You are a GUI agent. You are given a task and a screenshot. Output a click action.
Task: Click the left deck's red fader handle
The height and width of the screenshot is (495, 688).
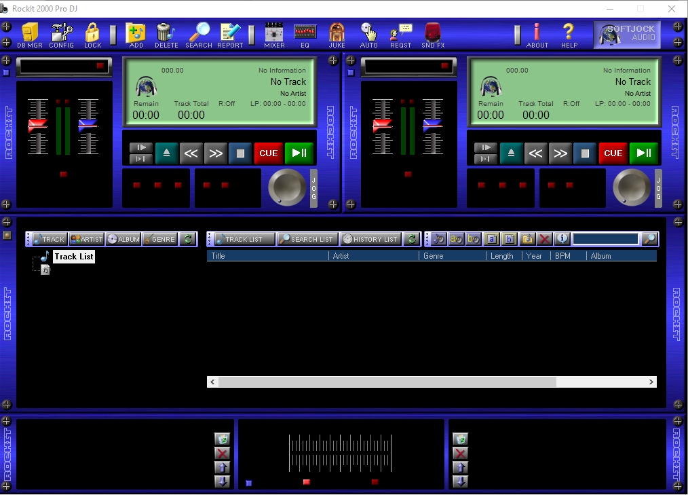click(38, 126)
